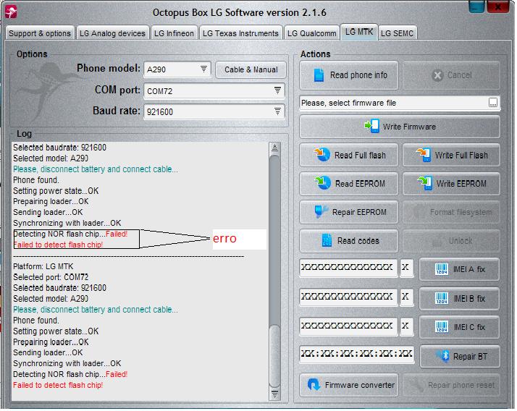Viewport: 517px width, 411px height.
Task: Click the IMEI C check digit field
Action: coord(406,326)
